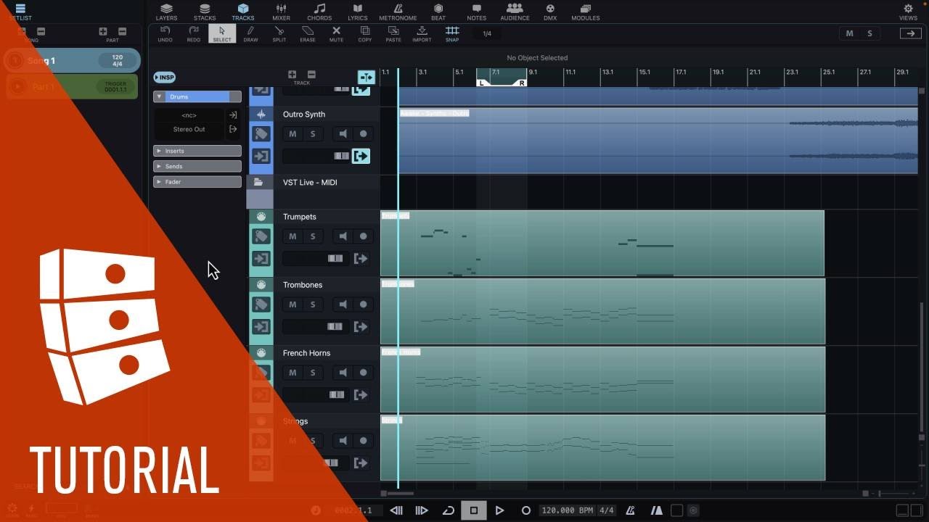The width and height of the screenshot is (929, 522).
Task: Stop playback with the stop button
Action: click(474, 510)
